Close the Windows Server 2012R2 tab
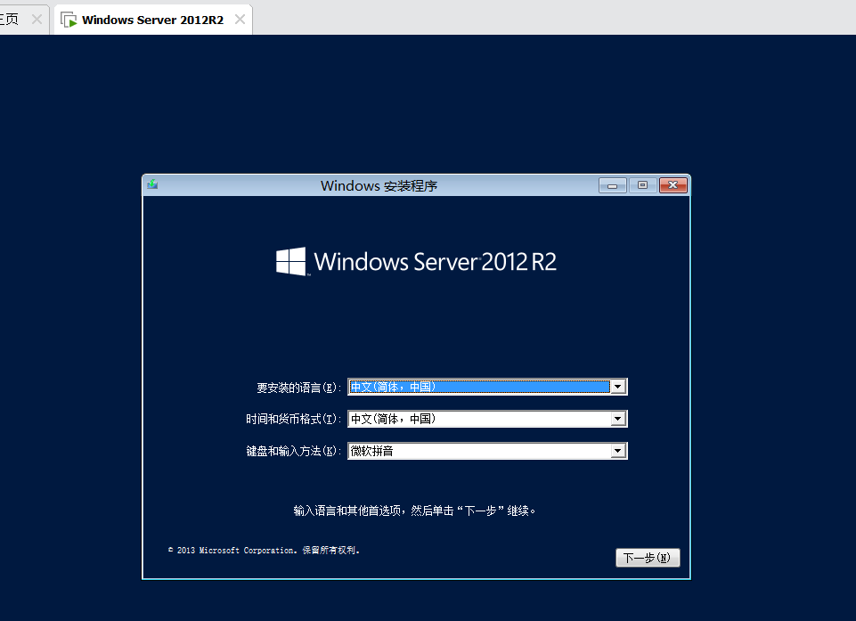 (240, 20)
